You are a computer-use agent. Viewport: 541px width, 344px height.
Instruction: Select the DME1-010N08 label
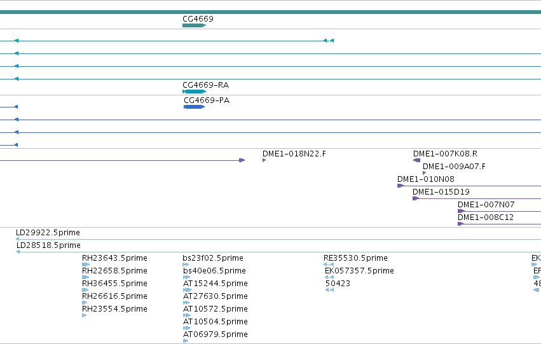pos(426,179)
